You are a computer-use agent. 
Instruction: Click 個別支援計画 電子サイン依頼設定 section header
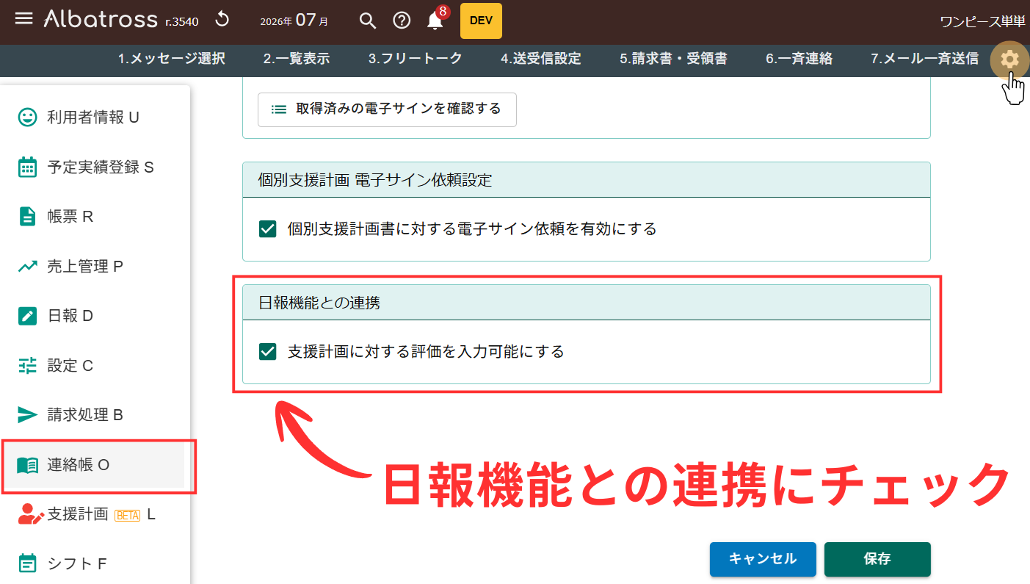[587, 180]
